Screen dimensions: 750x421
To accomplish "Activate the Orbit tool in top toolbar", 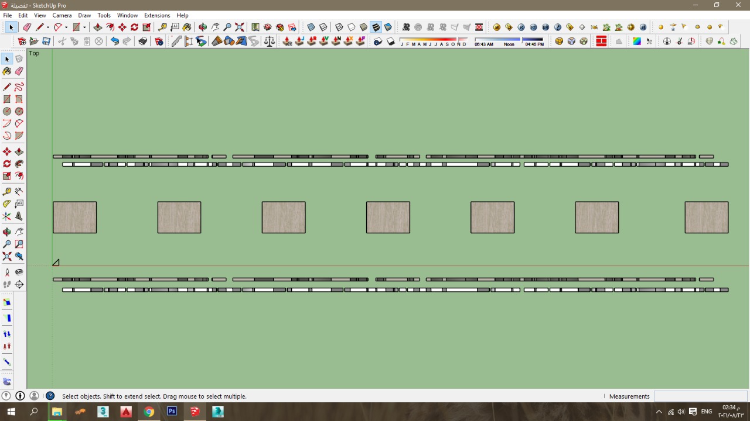I will pos(203,27).
